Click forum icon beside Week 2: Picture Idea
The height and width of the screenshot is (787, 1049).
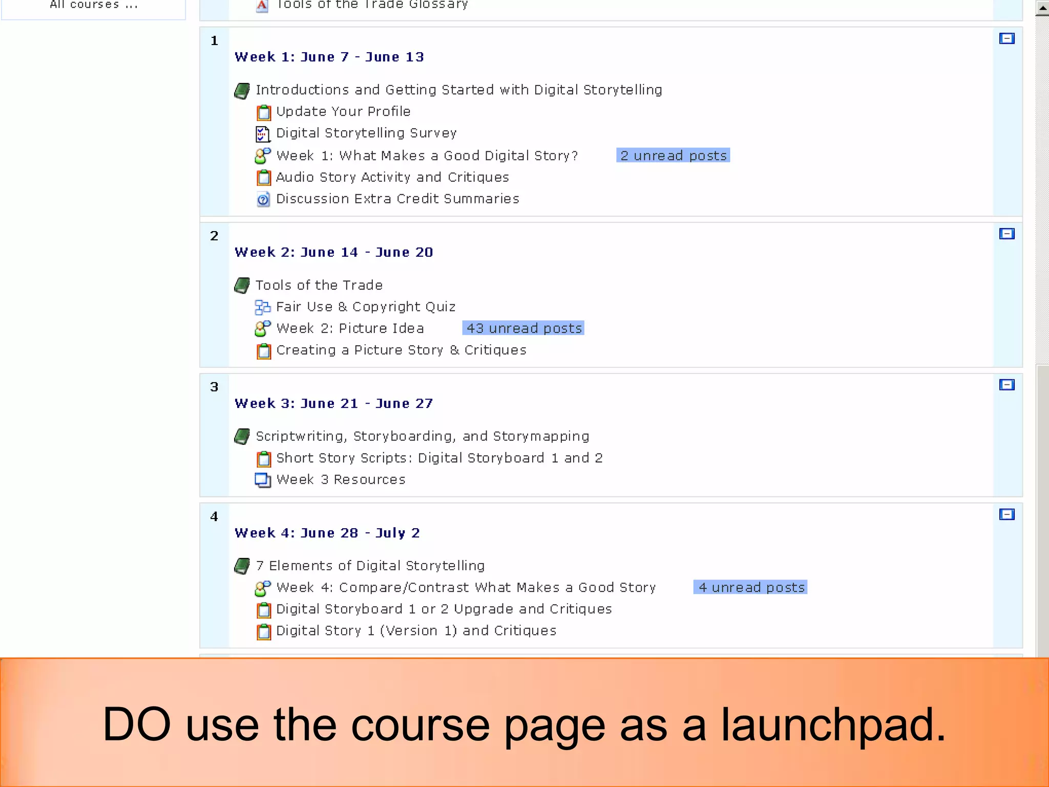[x=263, y=328]
